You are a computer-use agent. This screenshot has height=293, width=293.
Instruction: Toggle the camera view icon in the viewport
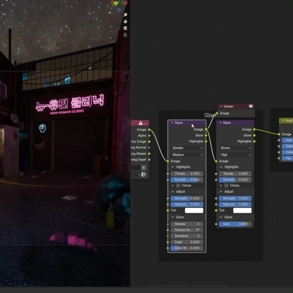(125, 28)
